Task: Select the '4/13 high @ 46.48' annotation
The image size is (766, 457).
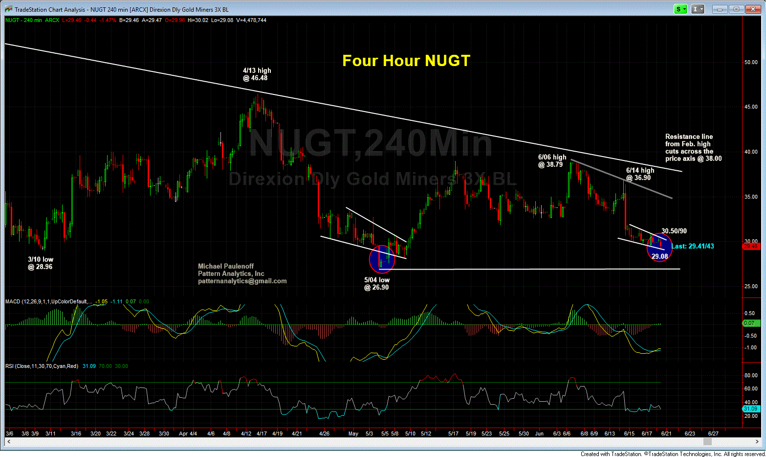Action: 257,74
